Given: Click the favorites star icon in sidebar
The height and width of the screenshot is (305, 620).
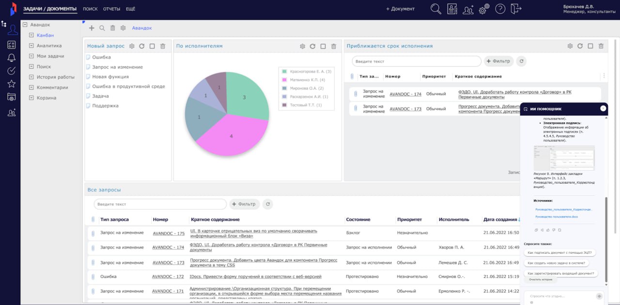Looking at the screenshot, I should pos(12,84).
